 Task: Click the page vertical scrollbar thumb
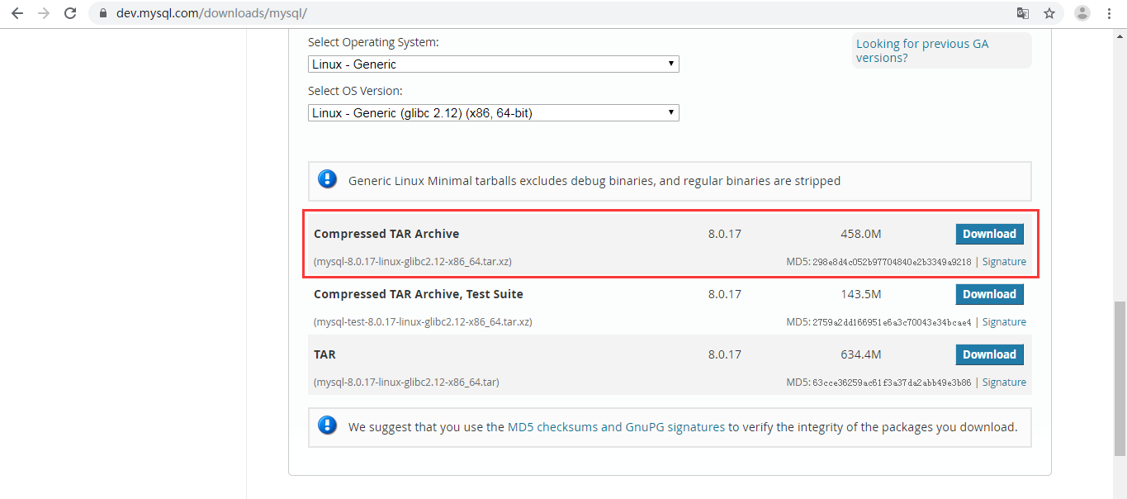point(1120,378)
